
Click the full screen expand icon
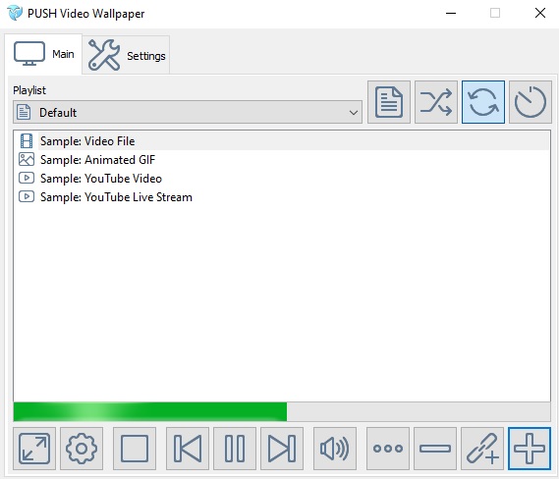click(34, 449)
